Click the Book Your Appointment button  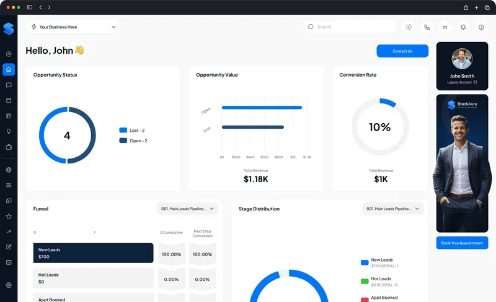click(x=462, y=243)
